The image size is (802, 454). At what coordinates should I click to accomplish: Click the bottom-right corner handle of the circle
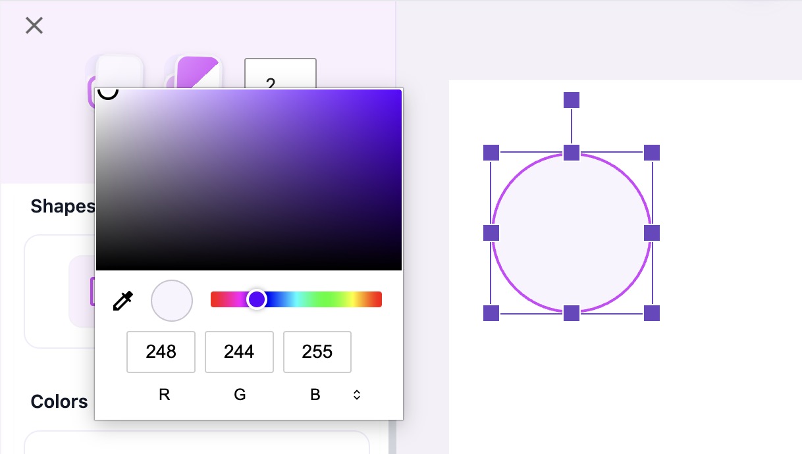pyautogui.click(x=652, y=313)
